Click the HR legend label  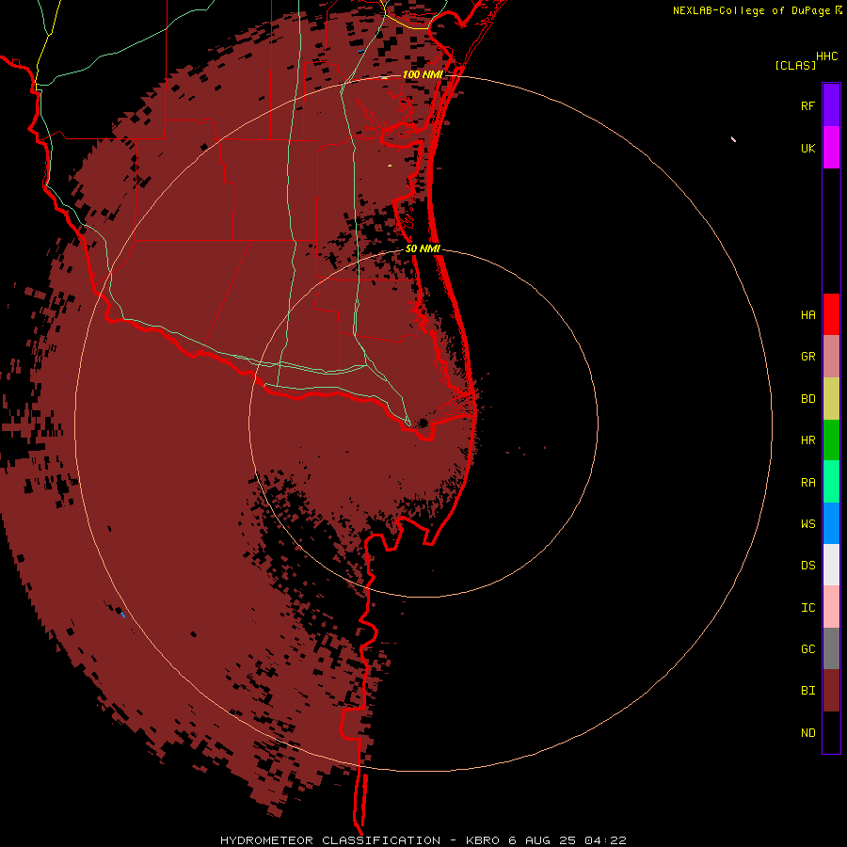click(x=808, y=440)
